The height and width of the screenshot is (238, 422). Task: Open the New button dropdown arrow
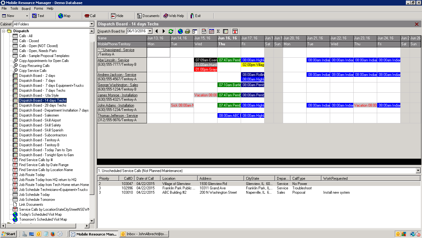point(27,16)
